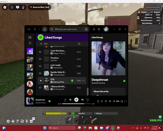Toggle the repeat button in player bar
Screen dimensions: 163x131
tap(88, 100)
